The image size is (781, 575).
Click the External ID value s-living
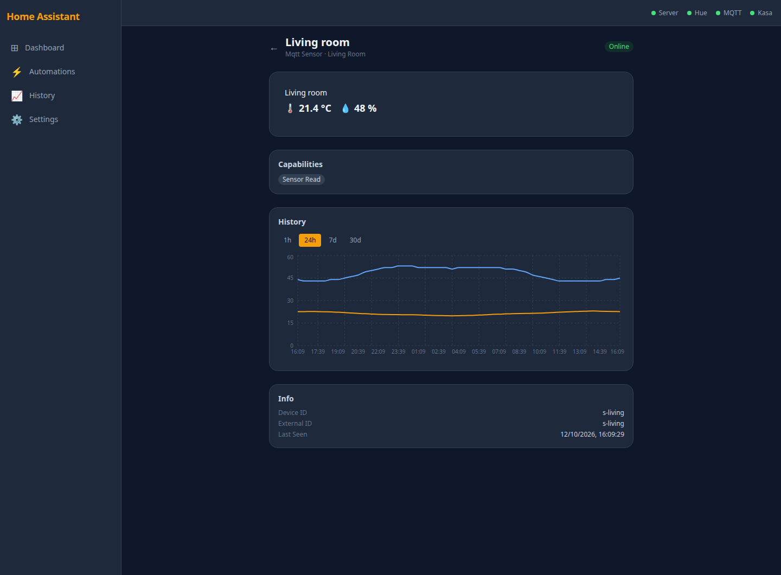click(613, 424)
